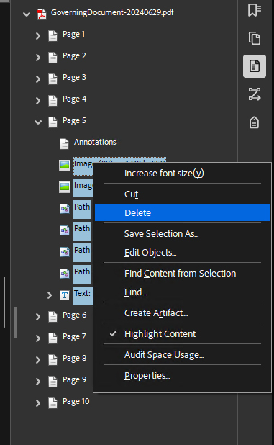274x445 pixels.
Task: Open Edit Objects... from context menu
Action: [x=182, y=252]
